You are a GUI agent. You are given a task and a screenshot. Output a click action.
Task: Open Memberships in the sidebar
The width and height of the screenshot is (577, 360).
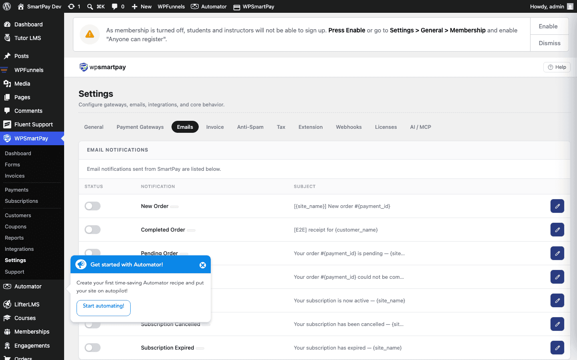pyautogui.click(x=32, y=332)
